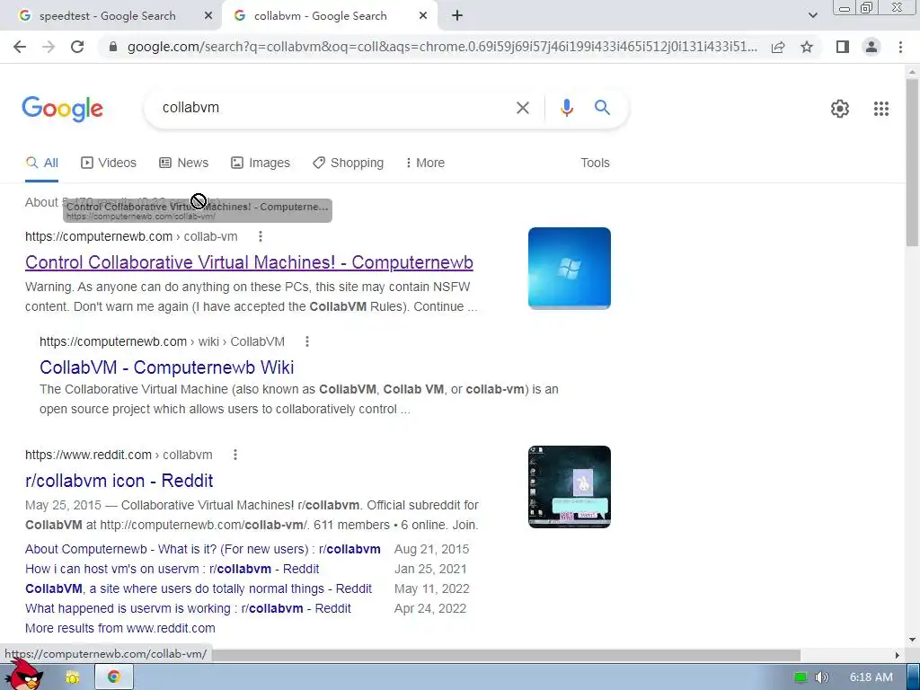Open the 6:18 AM taskbar clock
The image size is (920, 690).
[871, 677]
